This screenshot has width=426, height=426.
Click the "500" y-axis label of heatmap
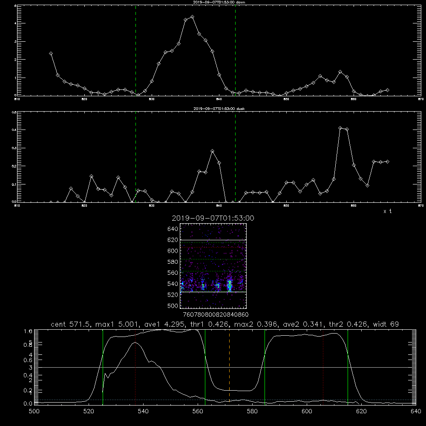(173, 305)
